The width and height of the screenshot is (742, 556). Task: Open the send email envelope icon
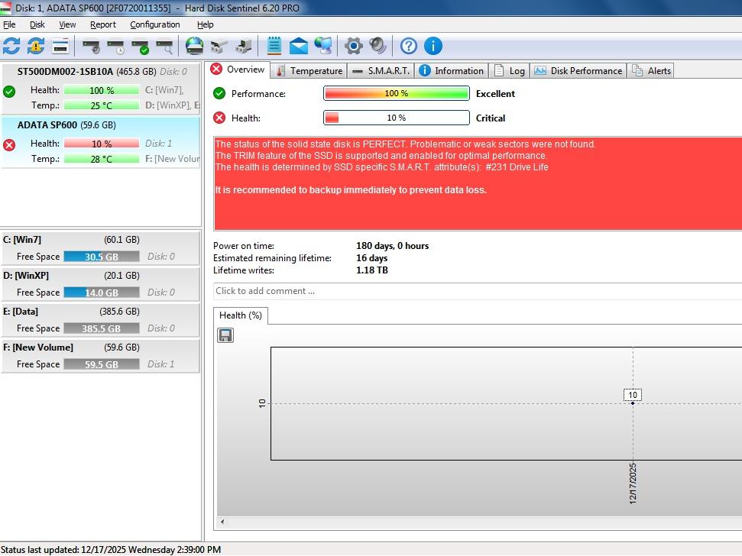tap(299, 46)
